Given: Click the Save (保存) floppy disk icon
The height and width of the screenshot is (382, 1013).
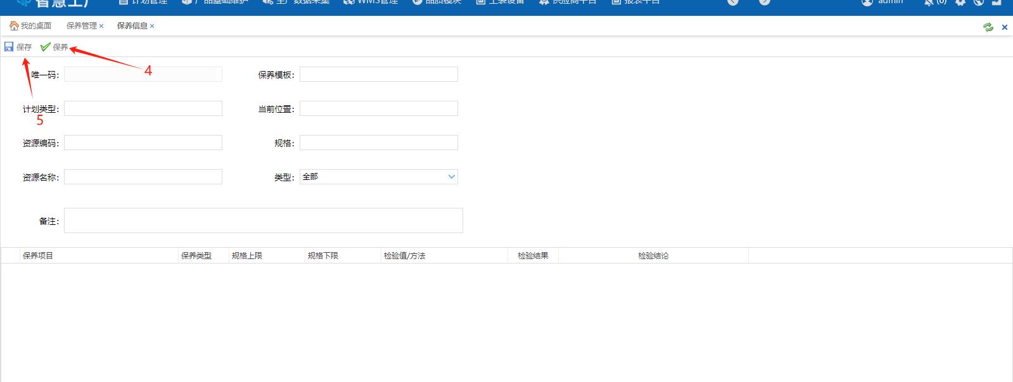Looking at the screenshot, I should pos(10,47).
